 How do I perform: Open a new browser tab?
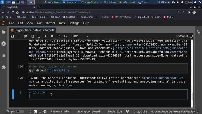click(40, 7)
